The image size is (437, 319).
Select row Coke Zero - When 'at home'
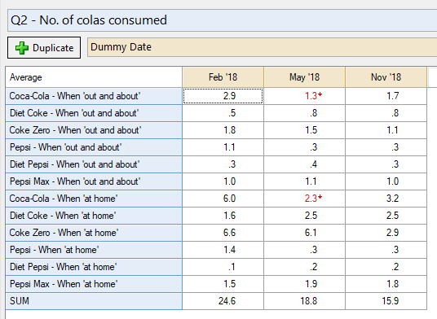tap(94, 233)
